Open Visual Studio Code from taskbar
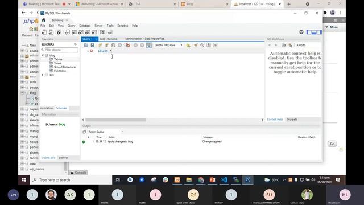 click(224, 180)
